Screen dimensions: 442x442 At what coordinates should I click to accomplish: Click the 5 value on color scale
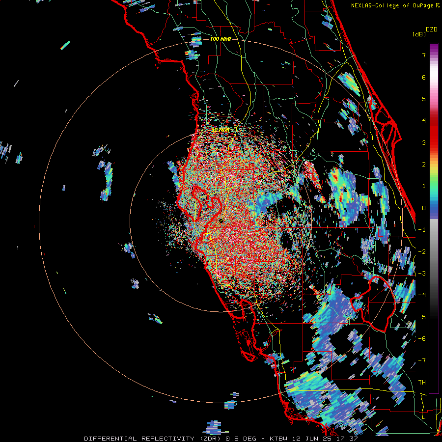click(424, 99)
